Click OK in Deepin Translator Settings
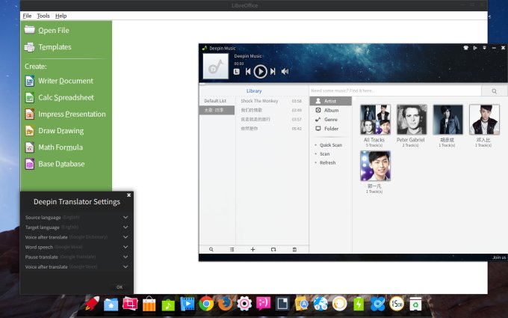Screen dimensions: 508x318 coord(120,287)
